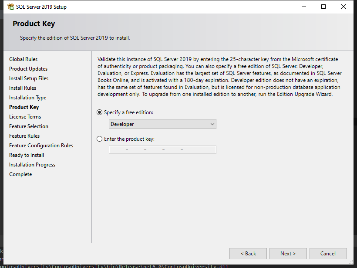
Task: Select Global Rules in the step list
Action: point(24,59)
